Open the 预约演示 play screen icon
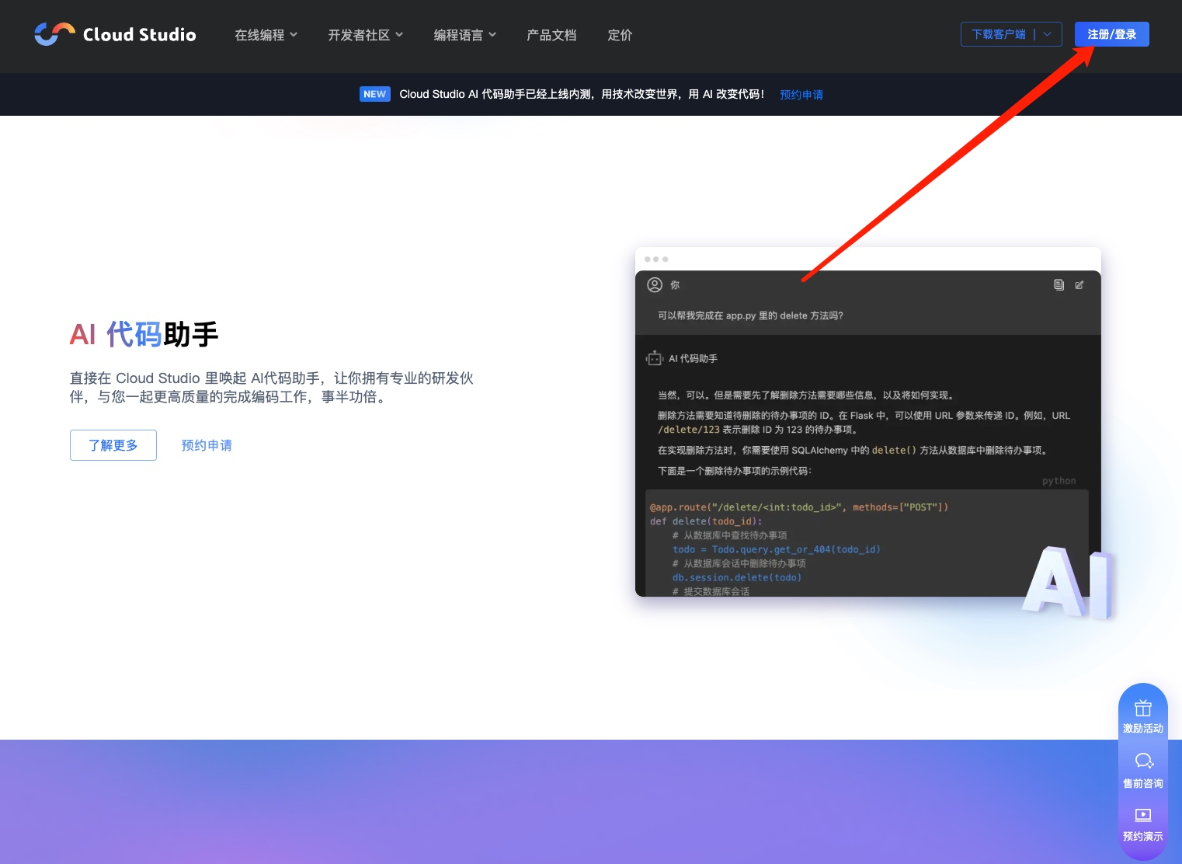The height and width of the screenshot is (864, 1182). click(x=1143, y=815)
